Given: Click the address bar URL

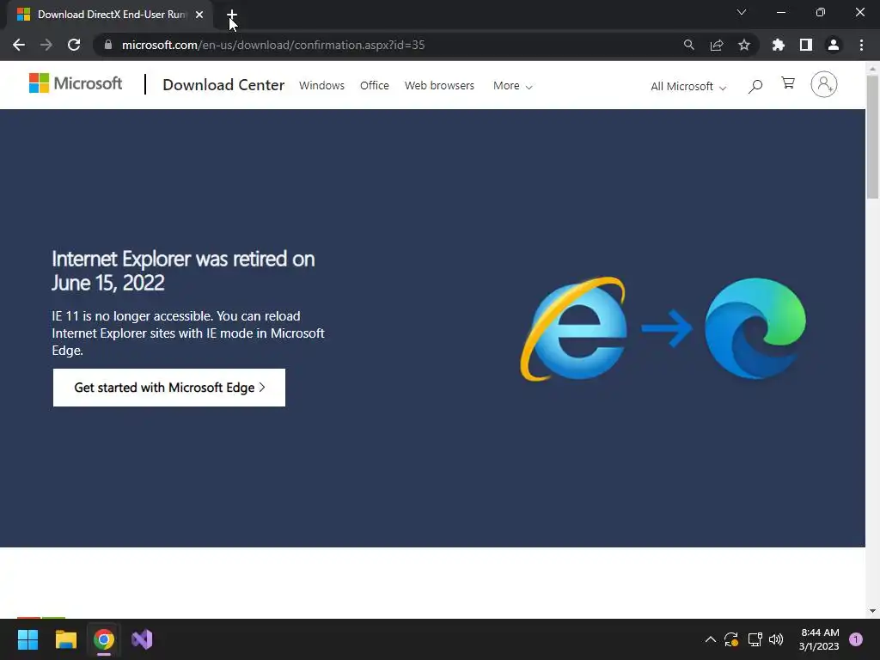Looking at the screenshot, I should click(273, 45).
